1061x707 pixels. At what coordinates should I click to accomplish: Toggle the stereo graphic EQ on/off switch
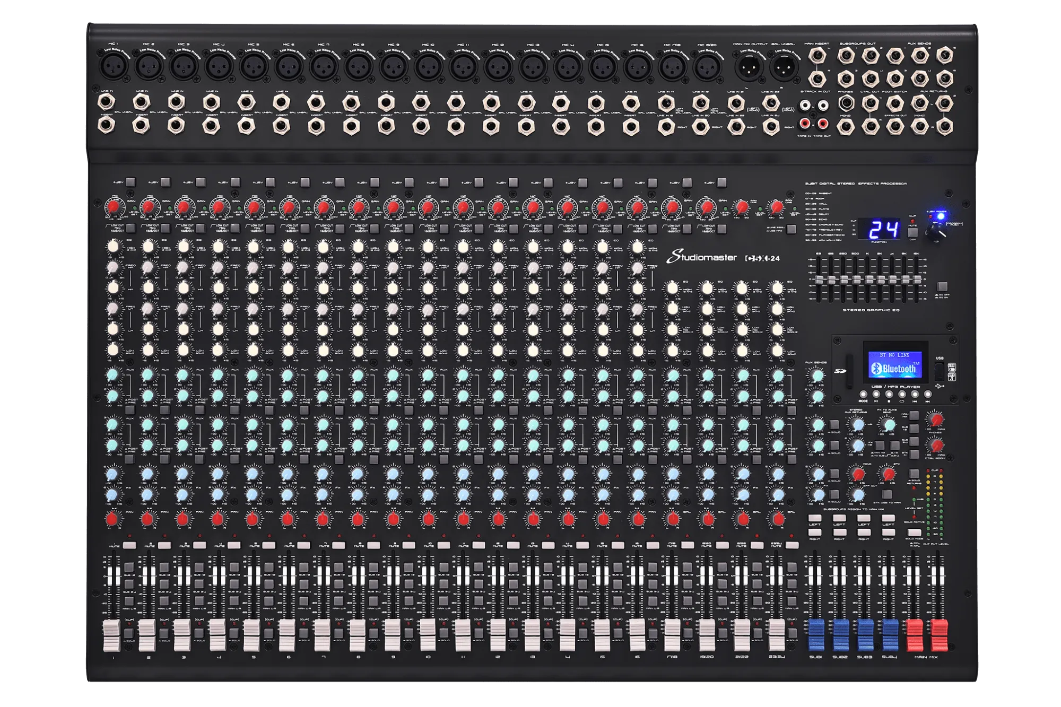942,287
